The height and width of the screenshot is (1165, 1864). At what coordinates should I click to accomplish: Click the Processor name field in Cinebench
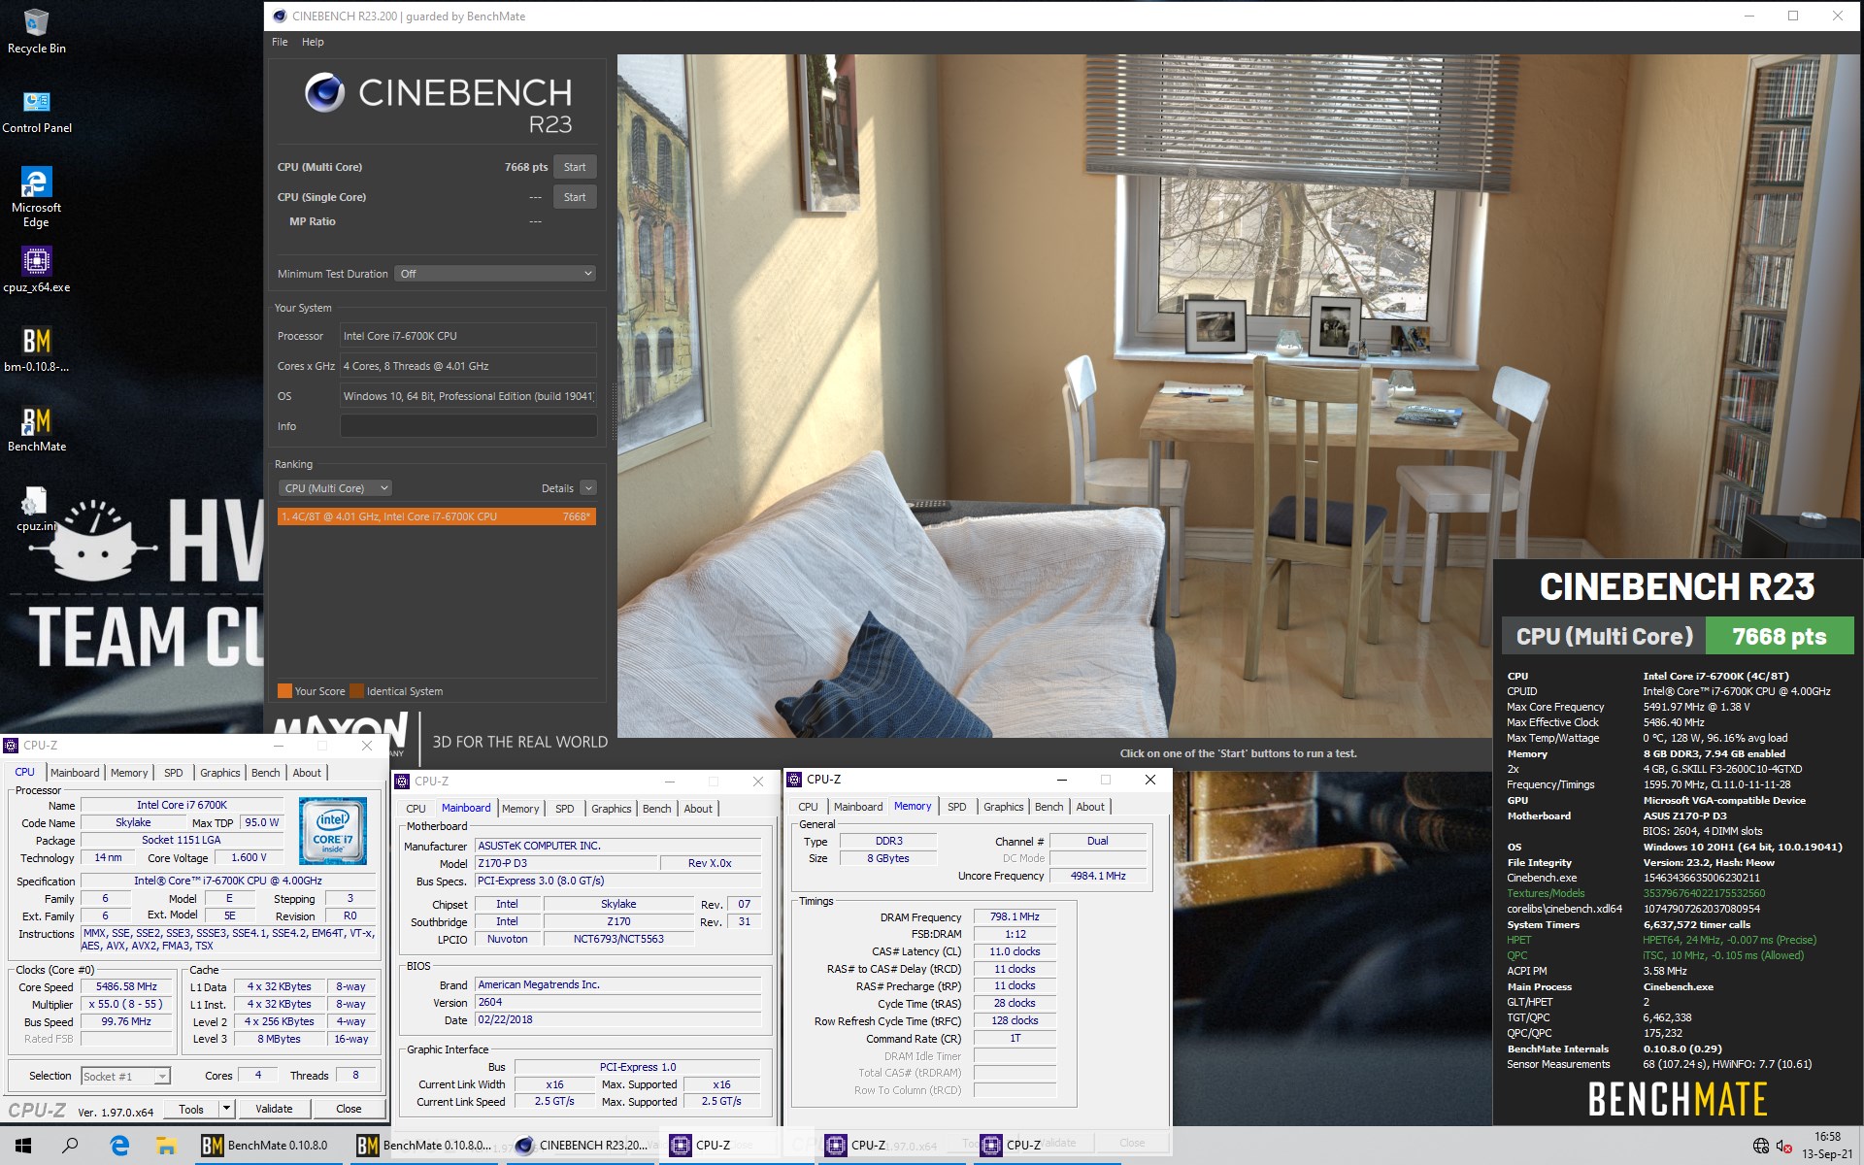click(468, 336)
